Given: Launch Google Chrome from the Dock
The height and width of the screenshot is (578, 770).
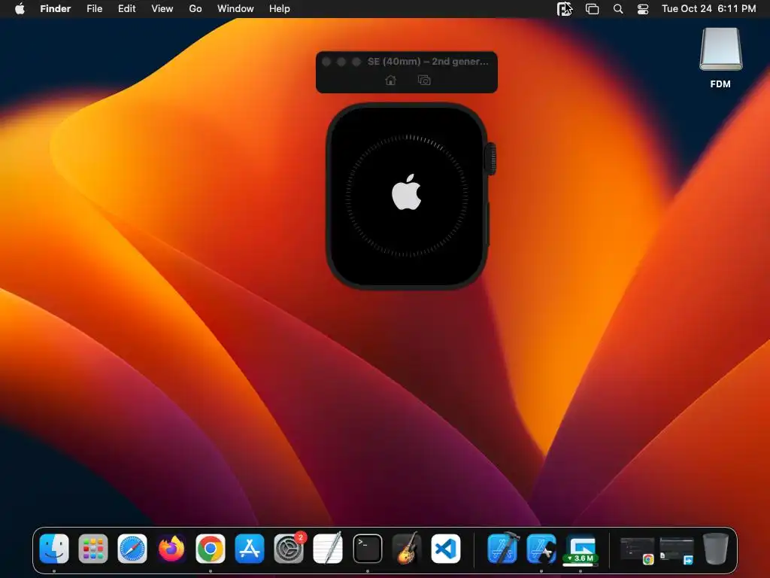Looking at the screenshot, I should tap(211, 548).
